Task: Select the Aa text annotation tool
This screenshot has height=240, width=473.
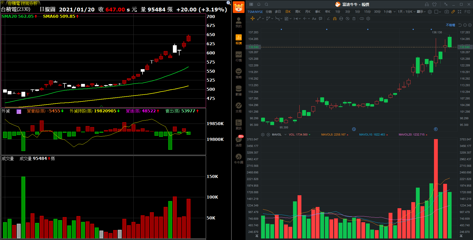Action: [x=314, y=19]
